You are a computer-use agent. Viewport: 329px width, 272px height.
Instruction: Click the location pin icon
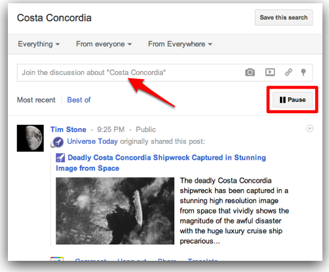[303, 72]
